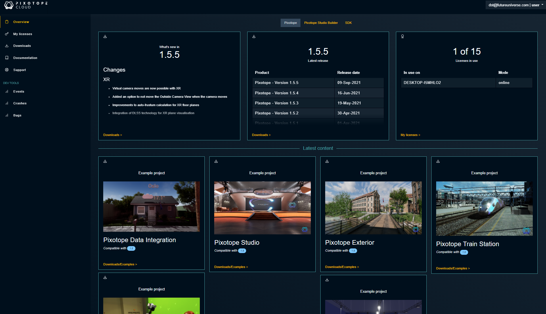Viewport: 546px width, 314px height.
Task: Click DESKTOP-I5MHLO2 license entry
Action: (448, 83)
